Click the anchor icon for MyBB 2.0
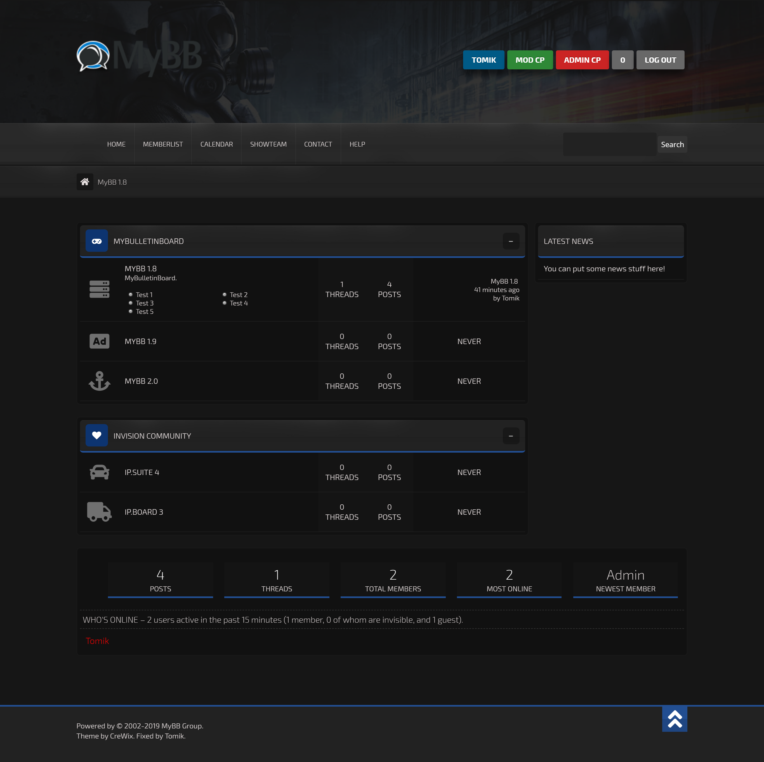This screenshot has width=764, height=762. click(x=99, y=381)
